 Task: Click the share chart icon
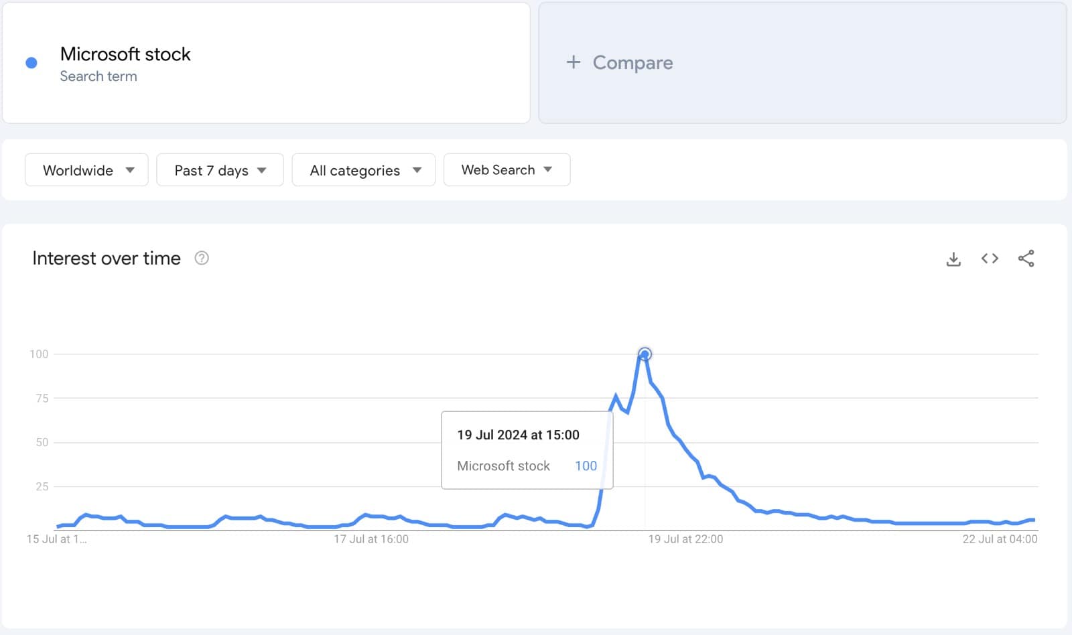click(1026, 259)
